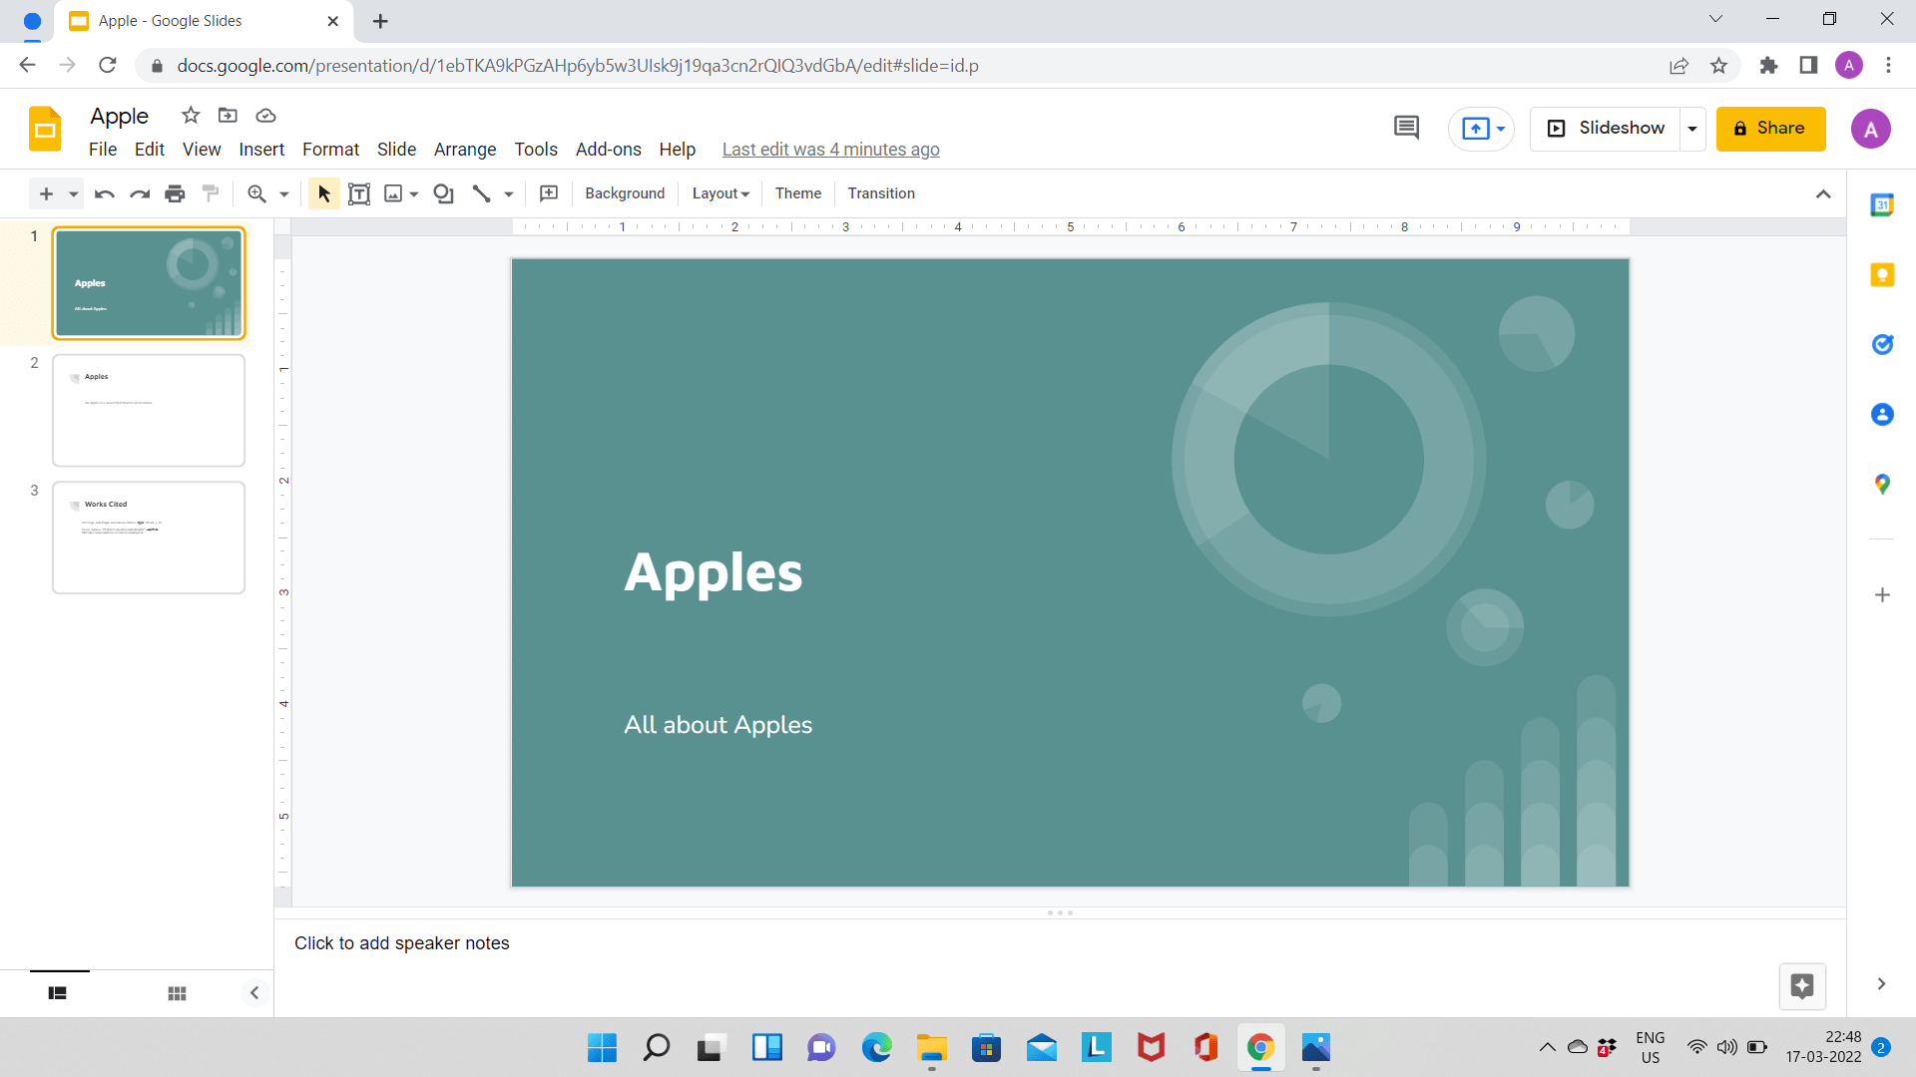Screen dimensions: 1916x1077
Task: Click the Background button in toolbar
Action: (624, 192)
